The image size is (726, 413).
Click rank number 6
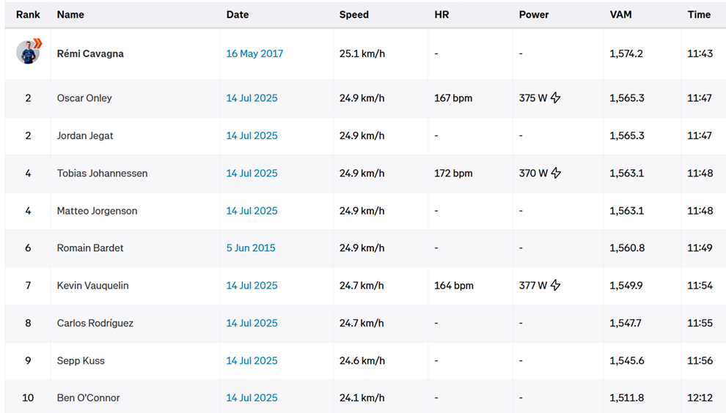(28, 248)
